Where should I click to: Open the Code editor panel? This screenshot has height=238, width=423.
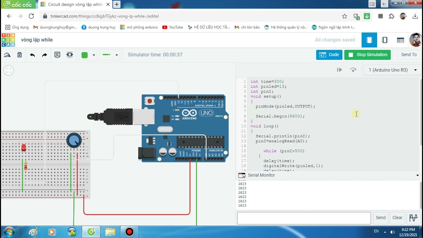point(329,55)
